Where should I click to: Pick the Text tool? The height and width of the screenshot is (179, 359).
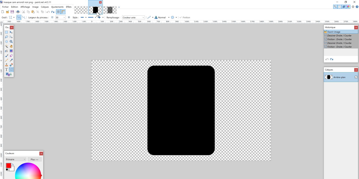pyautogui.click(x=6, y=69)
